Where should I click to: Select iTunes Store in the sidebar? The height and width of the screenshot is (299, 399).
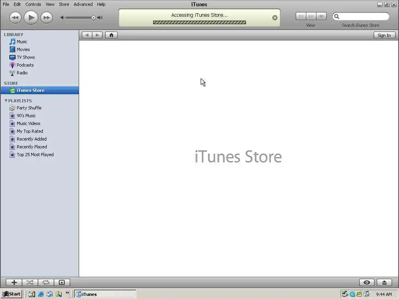point(39,90)
